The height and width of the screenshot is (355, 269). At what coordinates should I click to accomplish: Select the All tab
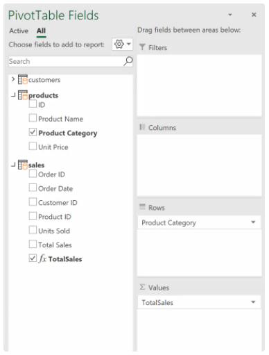tap(41, 31)
